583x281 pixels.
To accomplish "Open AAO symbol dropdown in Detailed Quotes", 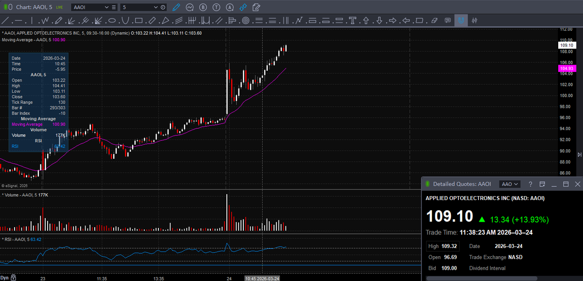I will (x=511, y=184).
